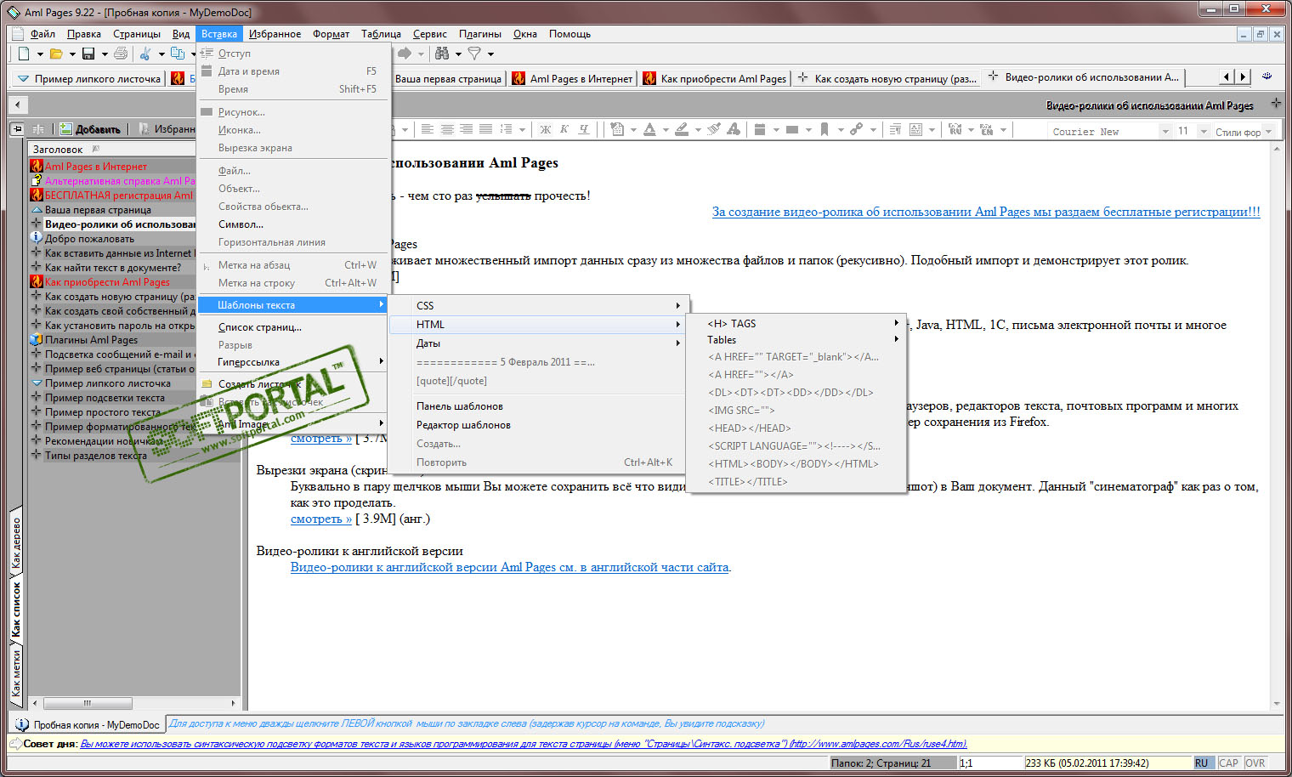The image size is (1292, 777).
Task: Justify text in formatting toolbar
Action: coord(485,129)
